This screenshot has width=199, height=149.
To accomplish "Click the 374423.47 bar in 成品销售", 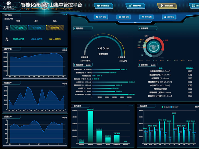I will pos(106,70).
